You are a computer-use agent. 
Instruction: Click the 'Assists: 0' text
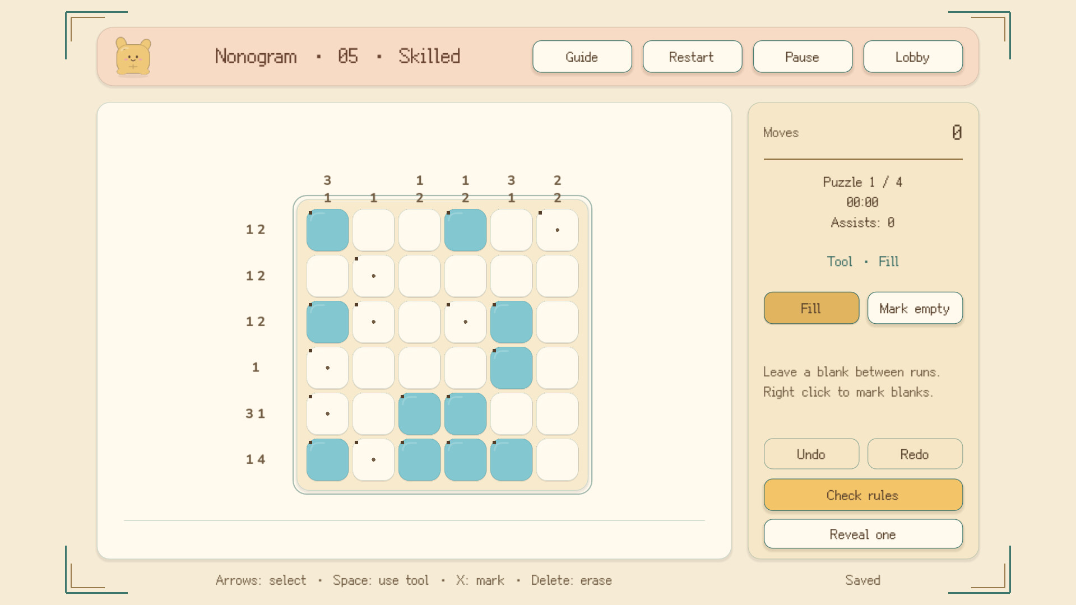pyautogui.click(x=862, y=222)
